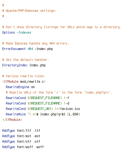Click 'font/eot' MIME type text
This screenshot has width=124, height=152.
tap(24, 136)
